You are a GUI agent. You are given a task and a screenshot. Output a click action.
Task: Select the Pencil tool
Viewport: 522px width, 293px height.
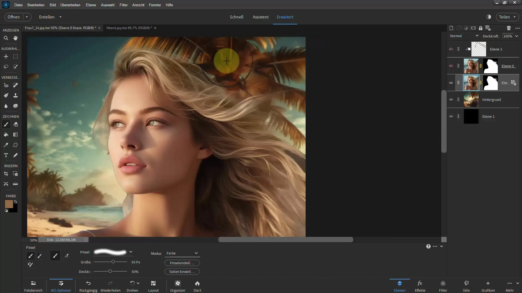point(15,155)
